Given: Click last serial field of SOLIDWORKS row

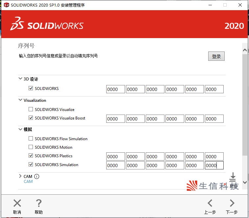Looking at the screenshot, I should click(214, 89).
